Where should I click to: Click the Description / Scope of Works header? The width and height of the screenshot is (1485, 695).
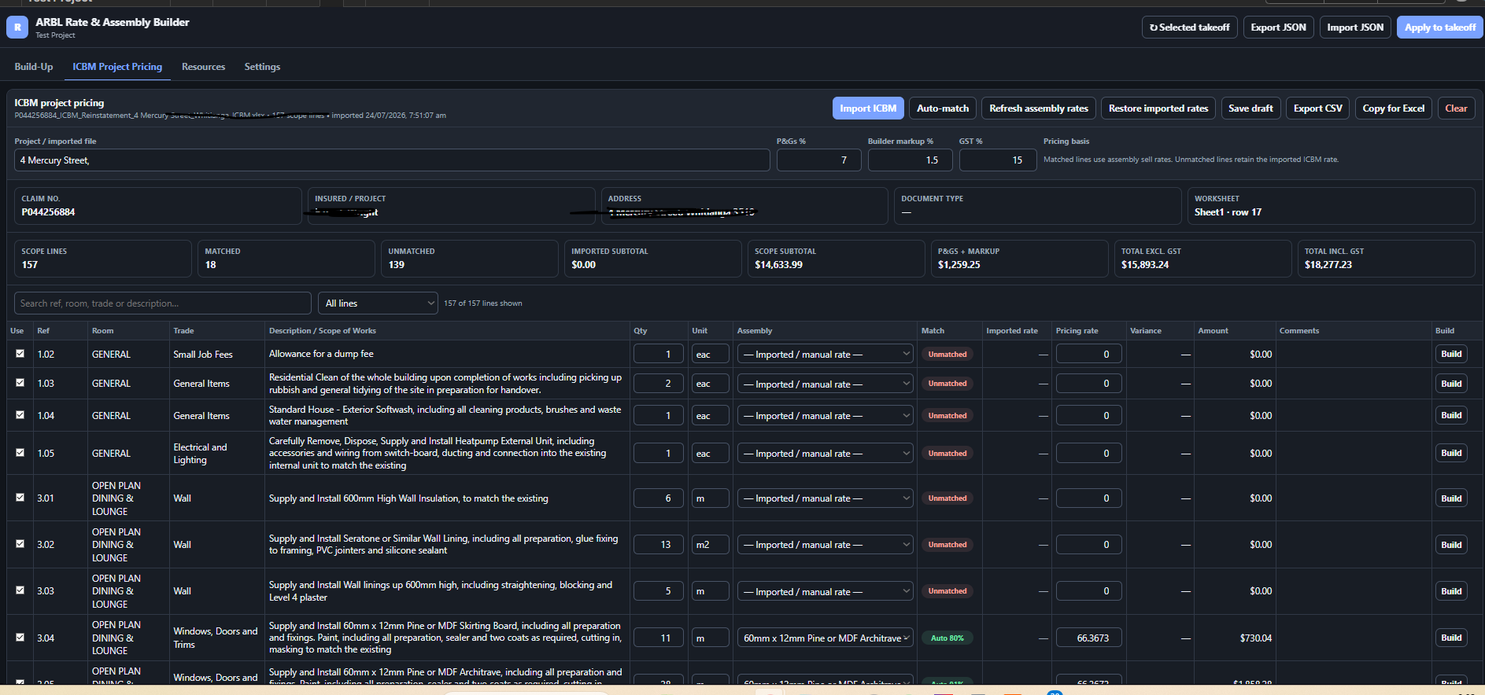[x=323, y=331]
